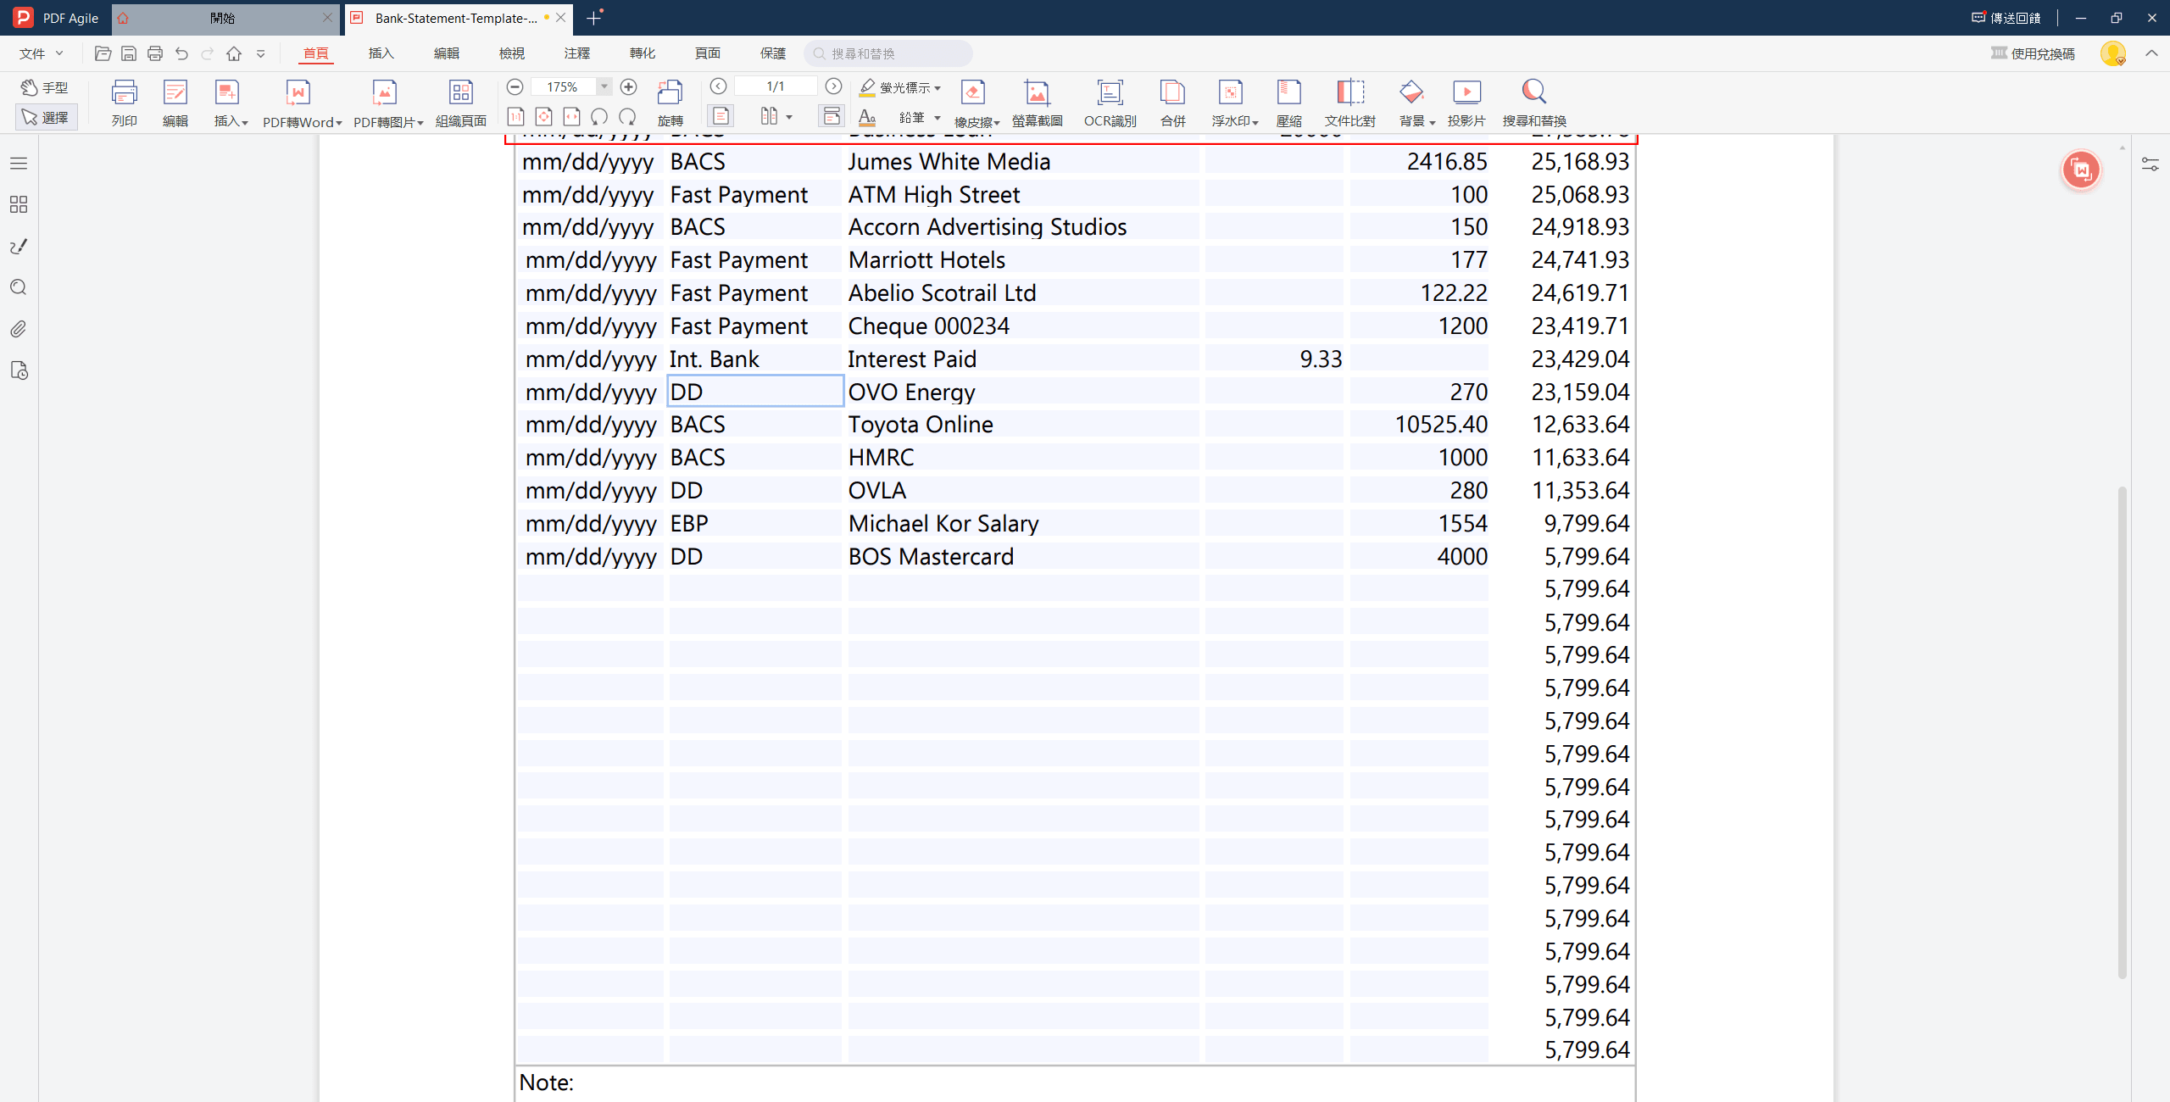This screenshot has height=1102, width=2170.
Task: Run OCR recognition (OCR識別)
Action: (x=1110, y=103)
